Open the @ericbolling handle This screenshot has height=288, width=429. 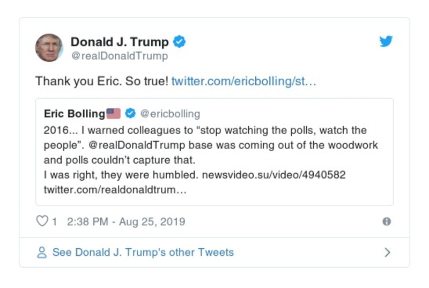point(170,114)
